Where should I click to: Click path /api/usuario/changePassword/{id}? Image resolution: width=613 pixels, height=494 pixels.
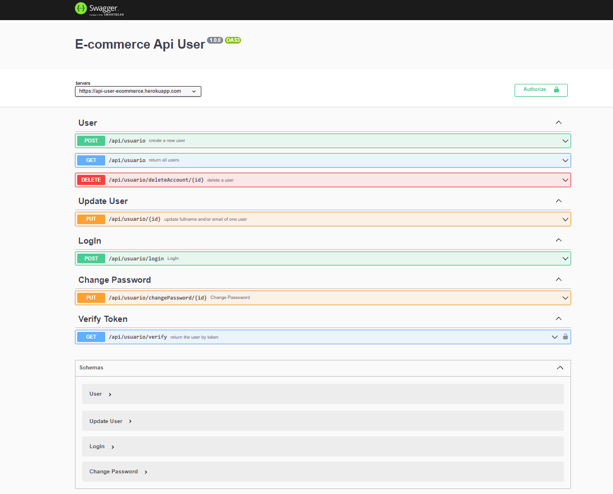tap(158, 297)
